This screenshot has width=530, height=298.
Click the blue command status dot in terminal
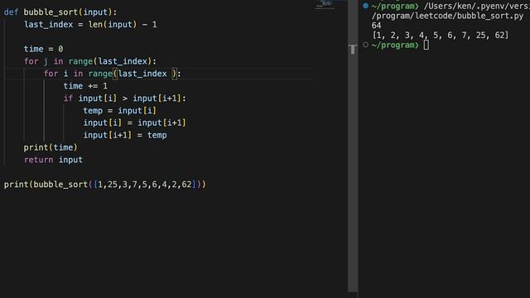tap(366, 6)
